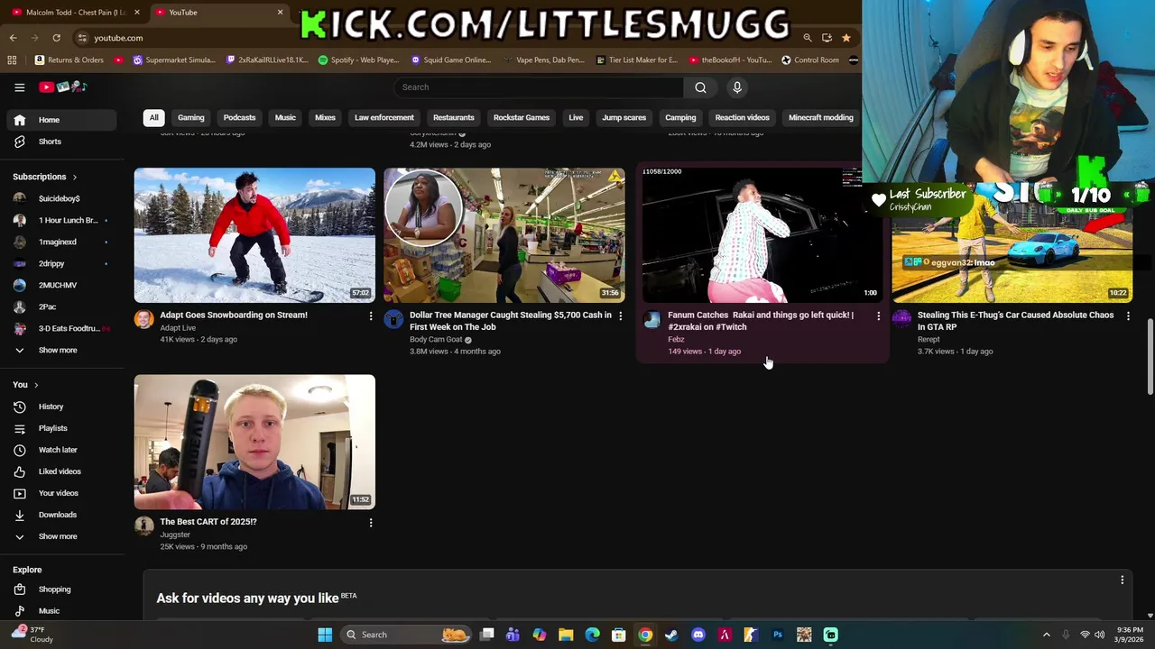The image size is (1155, 649).
Task: Focus the YouTube search box
Action: (x=539, y=87)
